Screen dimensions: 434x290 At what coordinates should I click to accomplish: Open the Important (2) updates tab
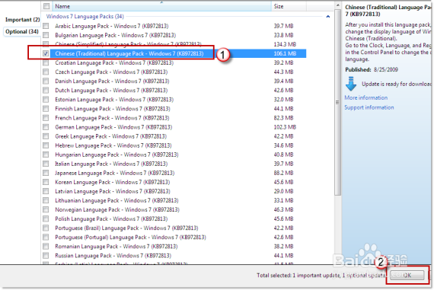point(22,20)
